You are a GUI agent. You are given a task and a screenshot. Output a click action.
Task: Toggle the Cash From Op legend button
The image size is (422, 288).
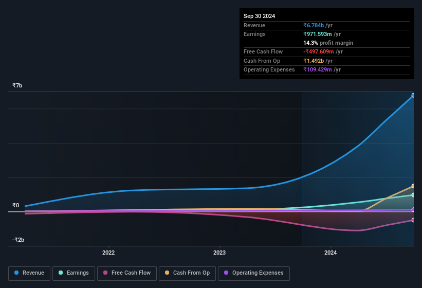tap(187, 273)
